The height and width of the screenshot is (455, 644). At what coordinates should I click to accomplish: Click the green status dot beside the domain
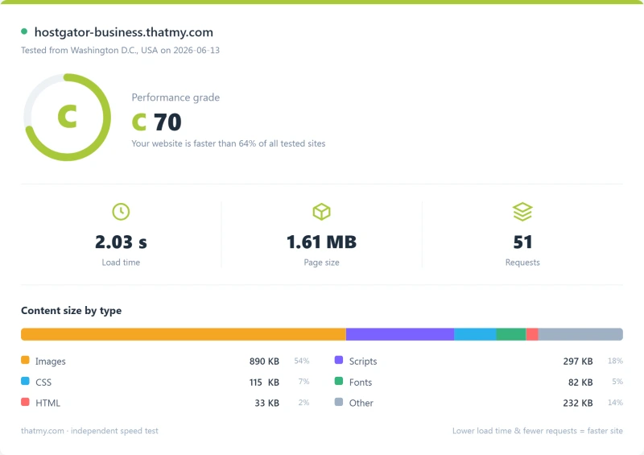pyautogui.click(x=24, y=31)
